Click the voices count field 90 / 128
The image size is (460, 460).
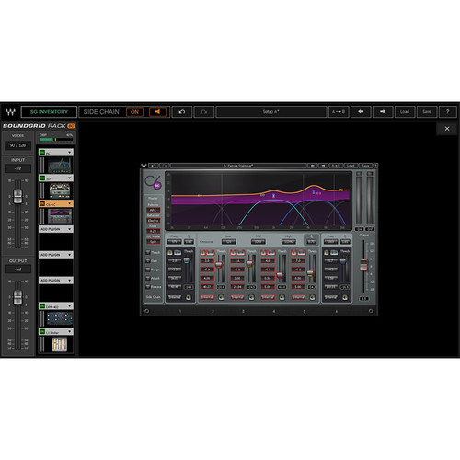17,145
